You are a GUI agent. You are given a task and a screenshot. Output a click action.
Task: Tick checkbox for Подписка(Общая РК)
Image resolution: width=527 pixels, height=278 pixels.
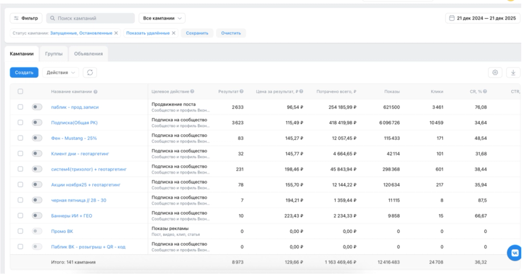click(21, 122)
